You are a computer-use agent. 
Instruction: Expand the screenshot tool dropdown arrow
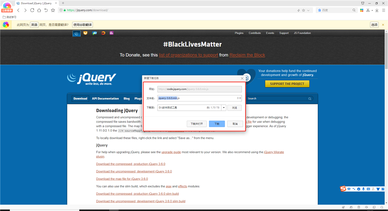pyautogui.click(x=372, y=10)
